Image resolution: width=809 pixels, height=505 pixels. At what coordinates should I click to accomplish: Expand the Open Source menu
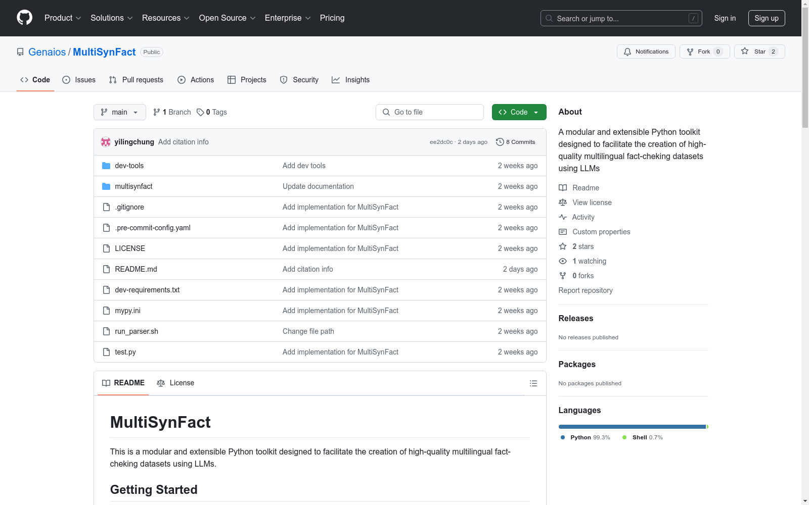(228, 18)
